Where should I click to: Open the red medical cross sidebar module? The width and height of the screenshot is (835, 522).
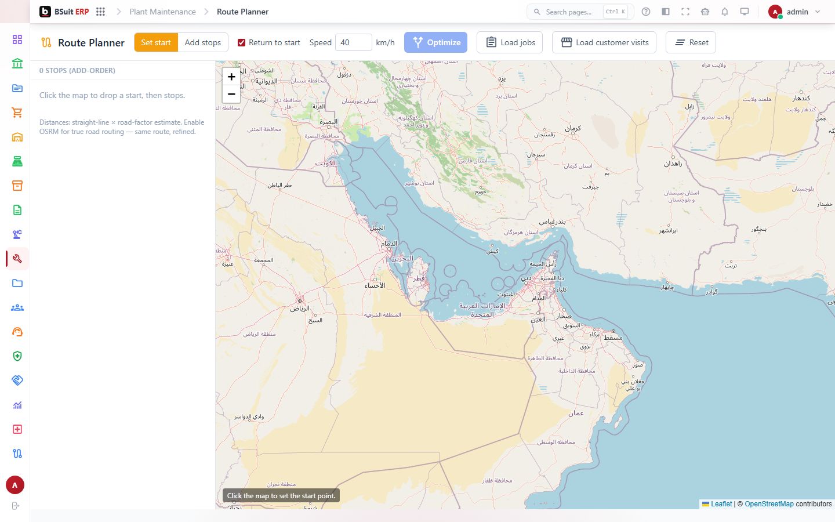pyautogui.click(x=17, y=429)
